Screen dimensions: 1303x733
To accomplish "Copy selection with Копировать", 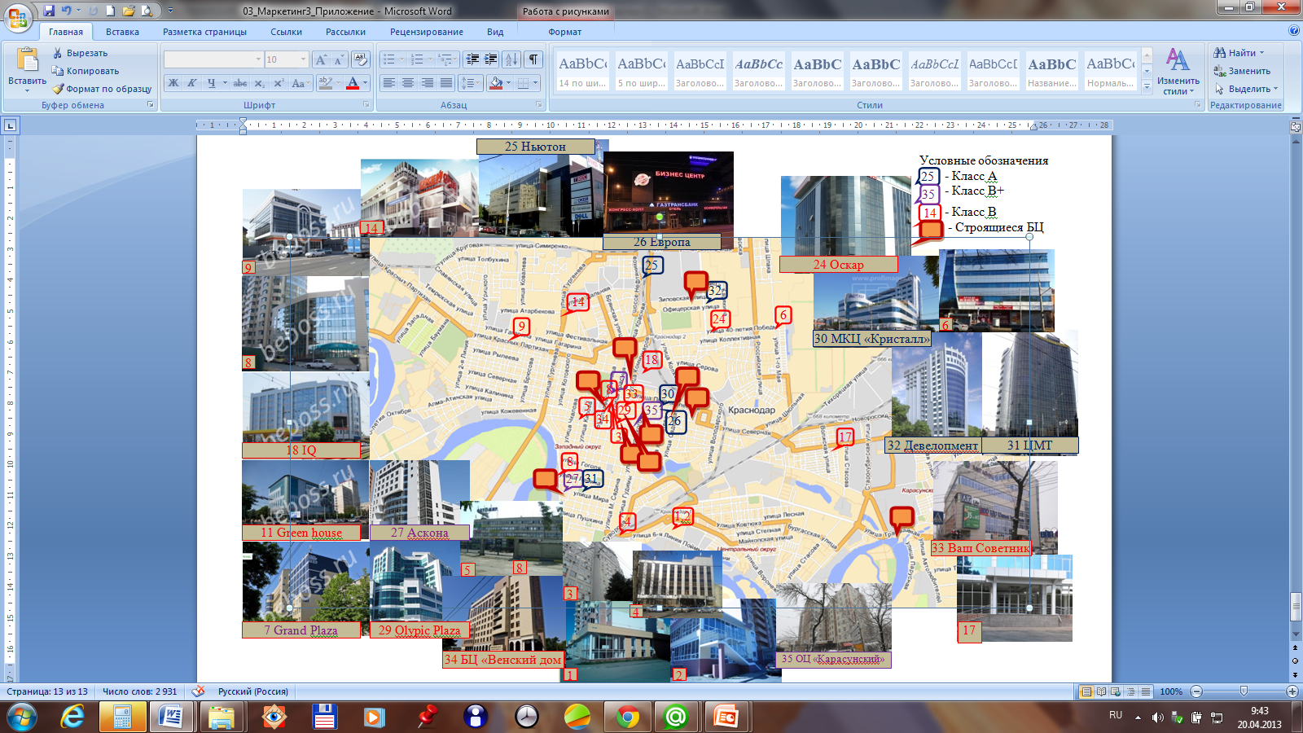I will click(x=86, y=71).
